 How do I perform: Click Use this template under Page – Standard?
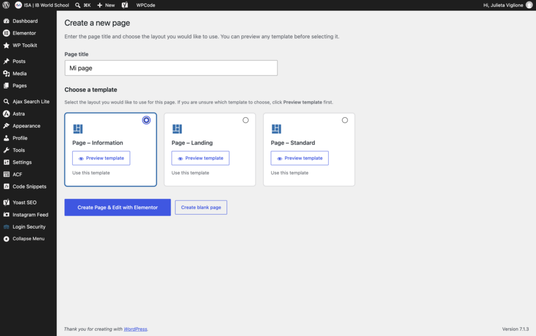[x=289, y=173]
